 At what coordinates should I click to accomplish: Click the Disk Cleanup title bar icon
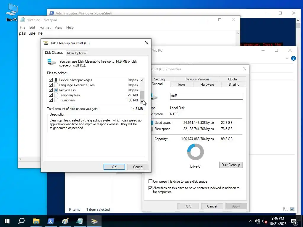click(x=46, y=43)
